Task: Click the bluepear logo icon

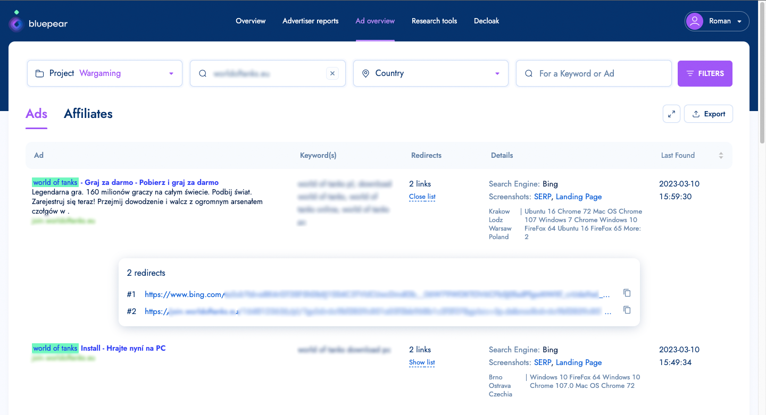Action: 16,23
